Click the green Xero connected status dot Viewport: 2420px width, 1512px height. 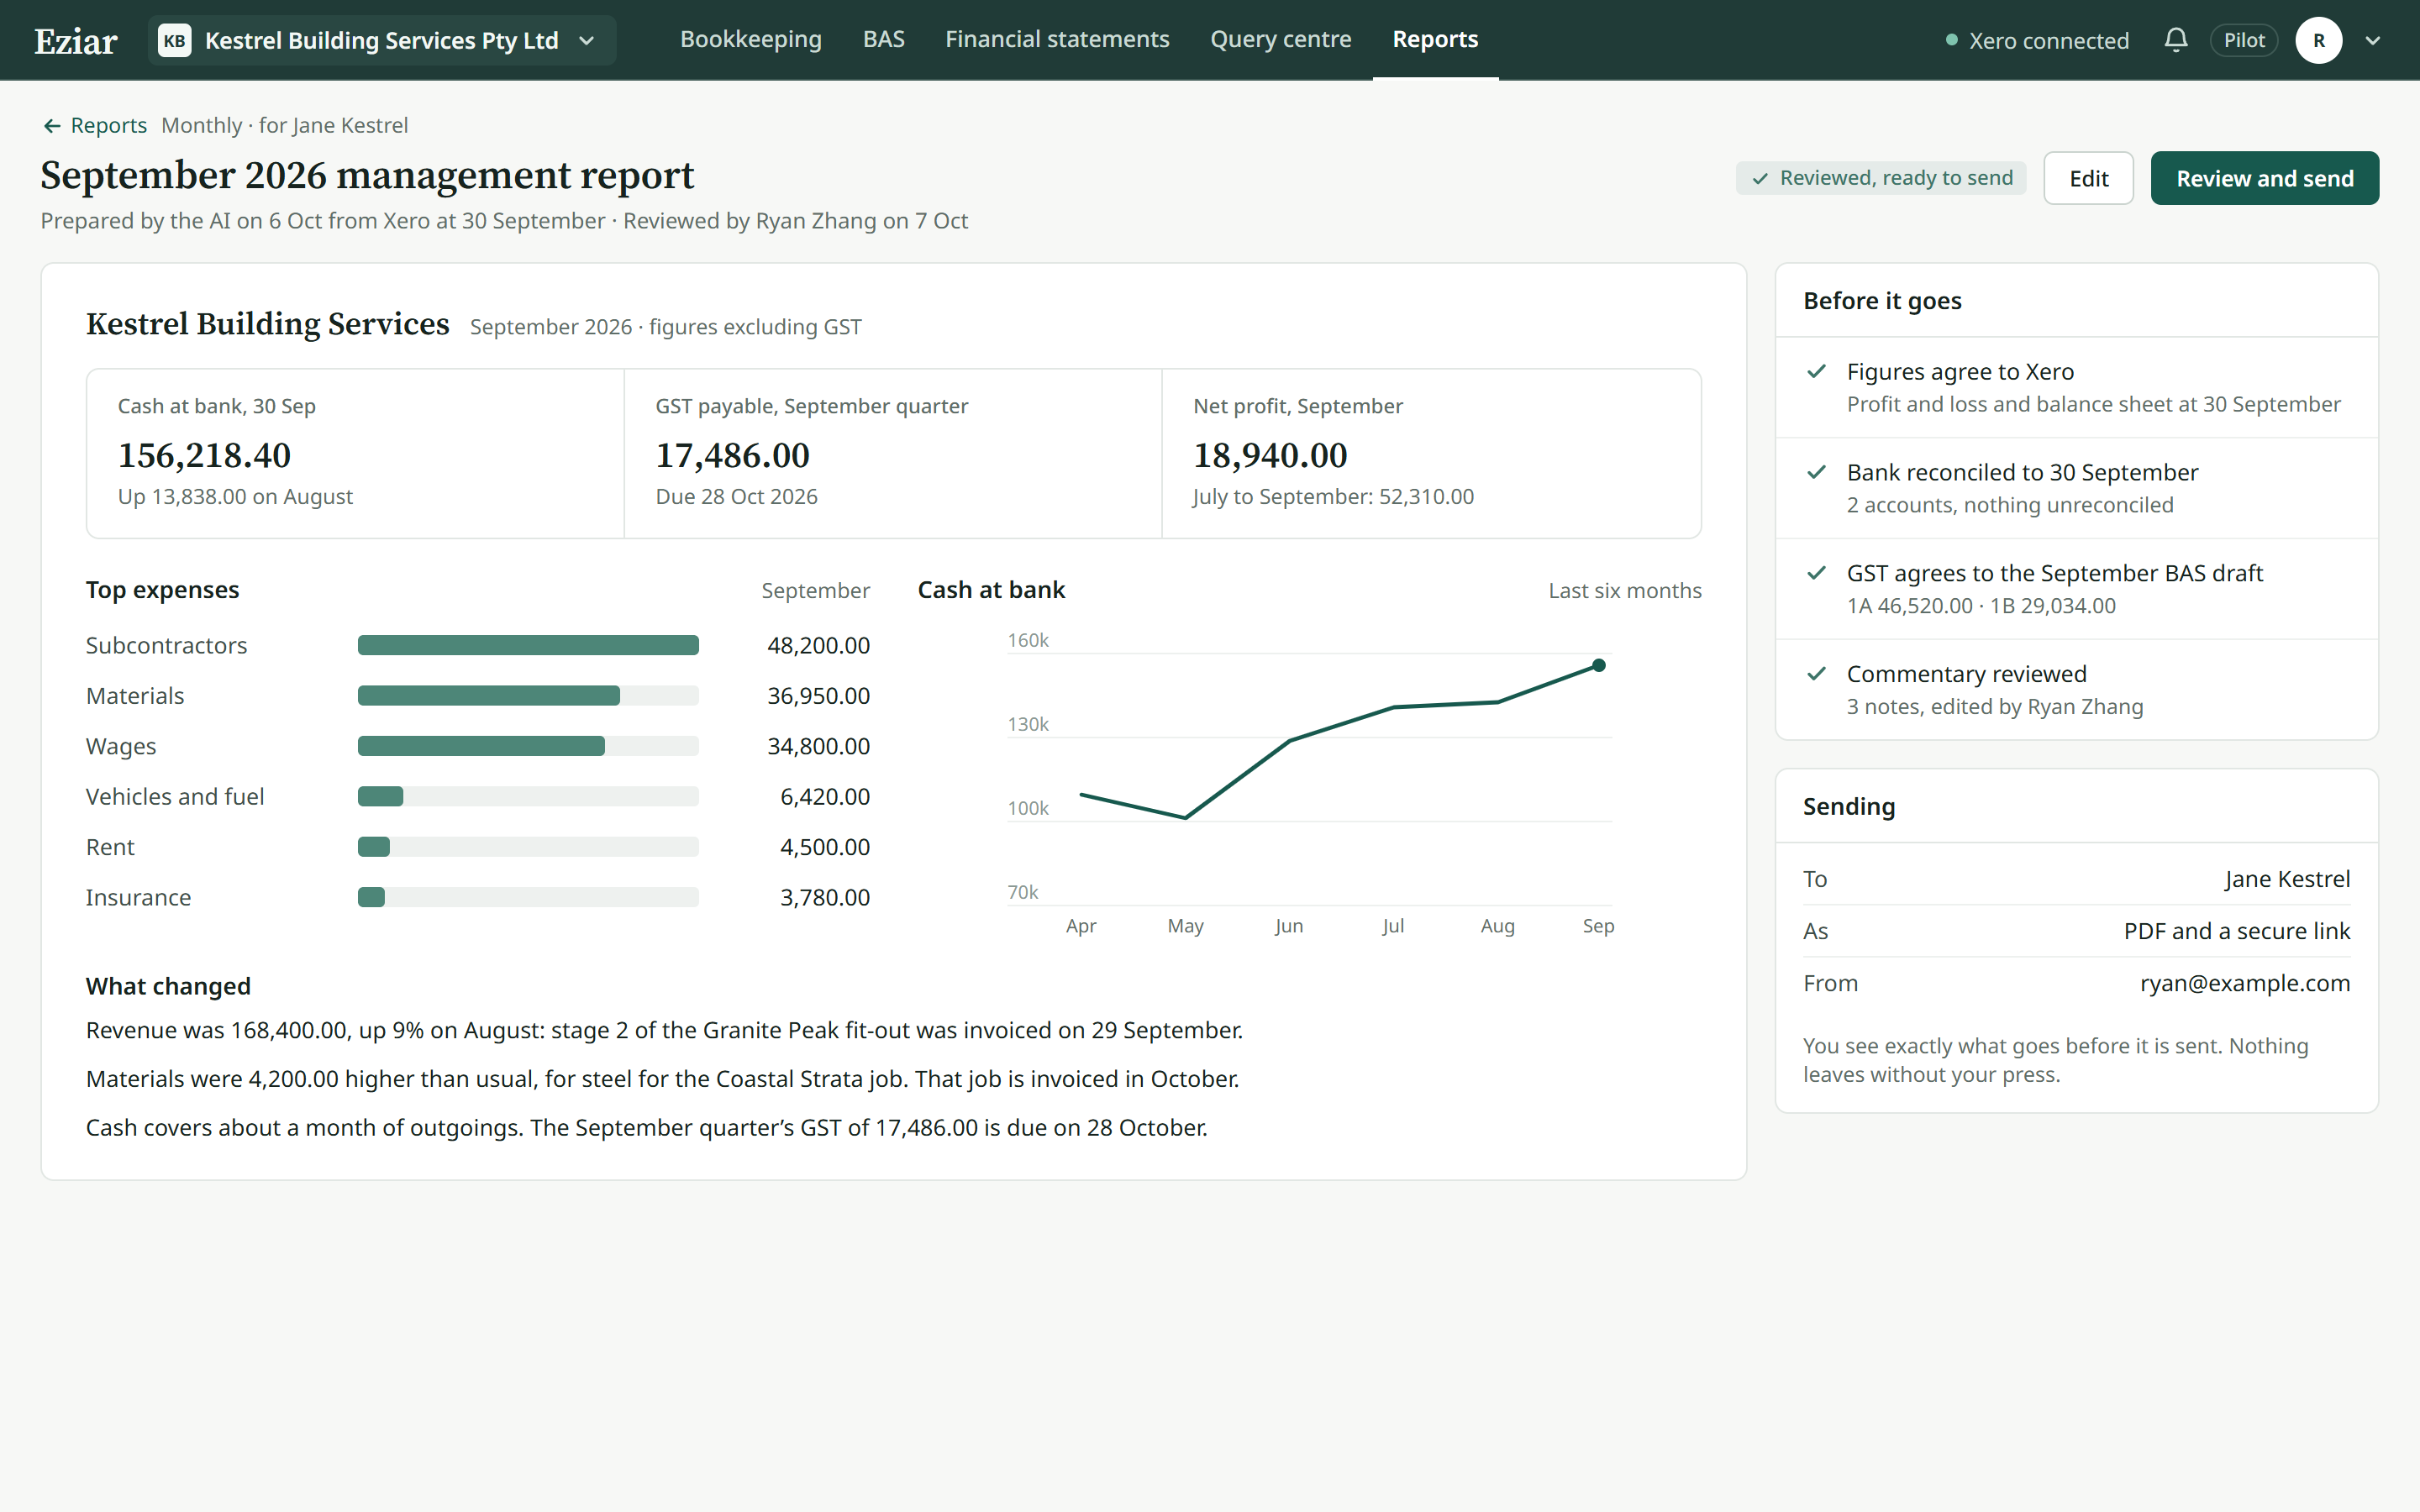pos(1951,41)
